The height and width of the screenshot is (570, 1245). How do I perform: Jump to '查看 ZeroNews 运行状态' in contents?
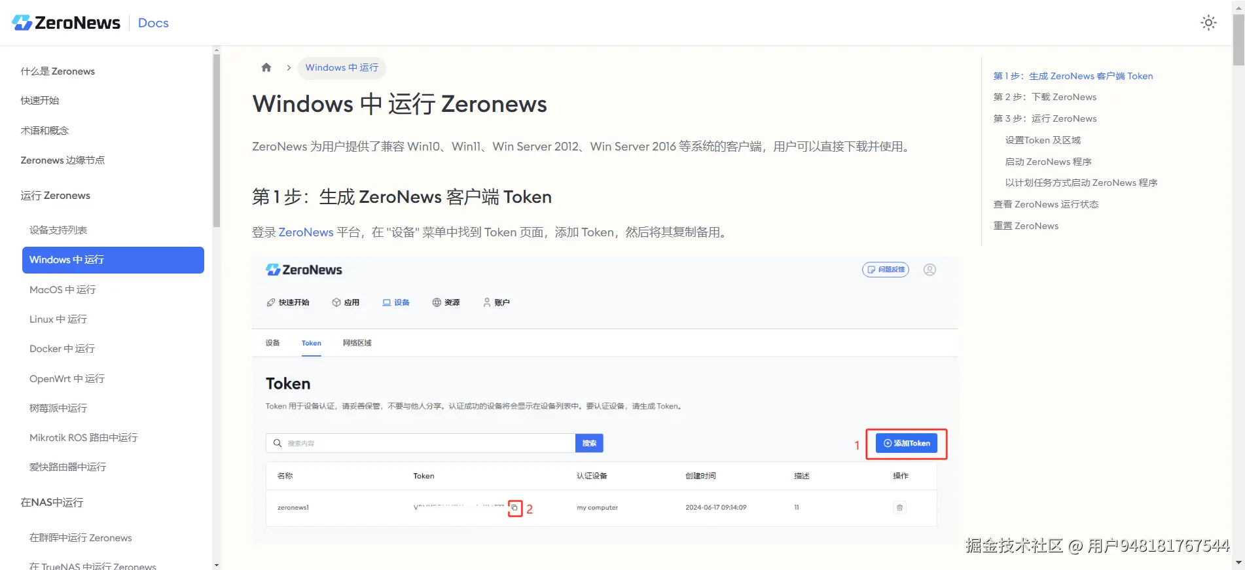coord(1046,204)
